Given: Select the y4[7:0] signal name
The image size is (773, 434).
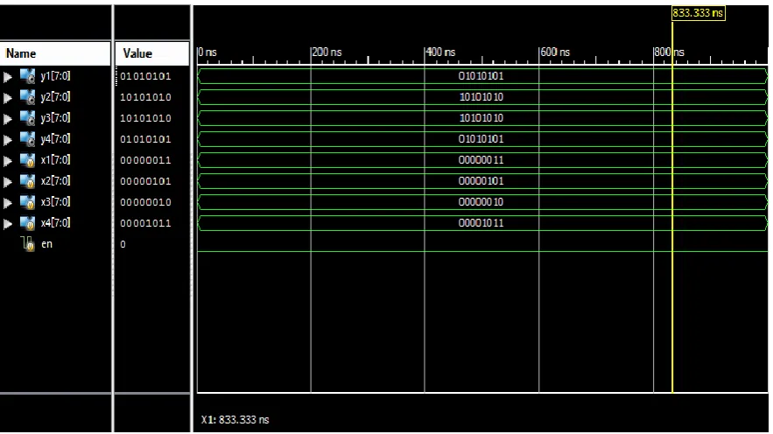Looking at the screenshot, I should (56, 139).
